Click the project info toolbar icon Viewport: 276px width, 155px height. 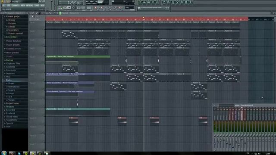(186, 2)
